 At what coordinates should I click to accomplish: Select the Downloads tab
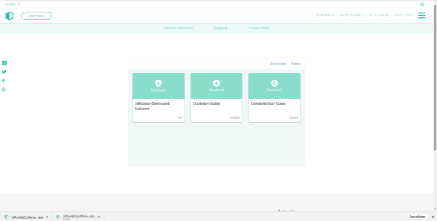279,63
